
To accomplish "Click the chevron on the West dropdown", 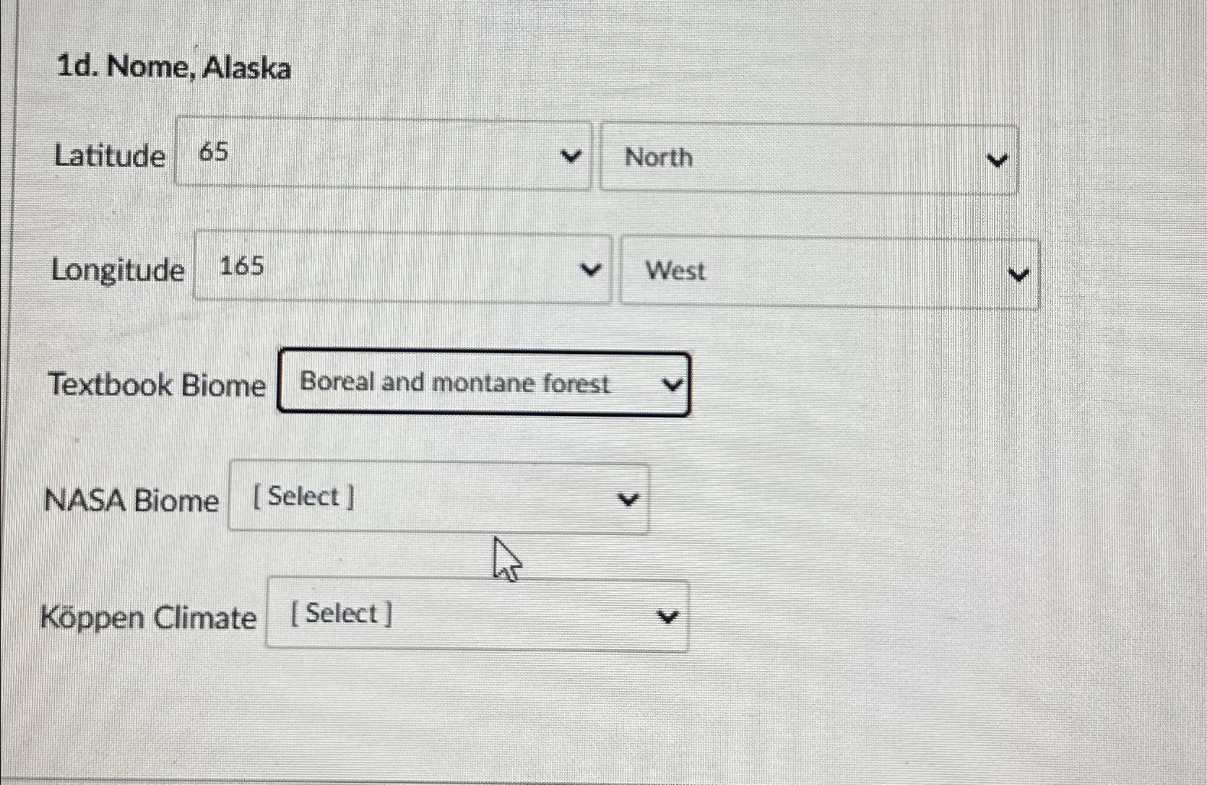I will [1018, 274].
